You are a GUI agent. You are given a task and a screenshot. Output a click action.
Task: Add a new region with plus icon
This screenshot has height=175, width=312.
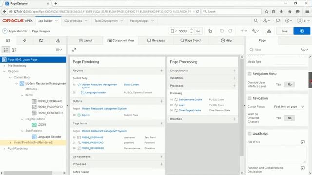[x=161, y=70]
